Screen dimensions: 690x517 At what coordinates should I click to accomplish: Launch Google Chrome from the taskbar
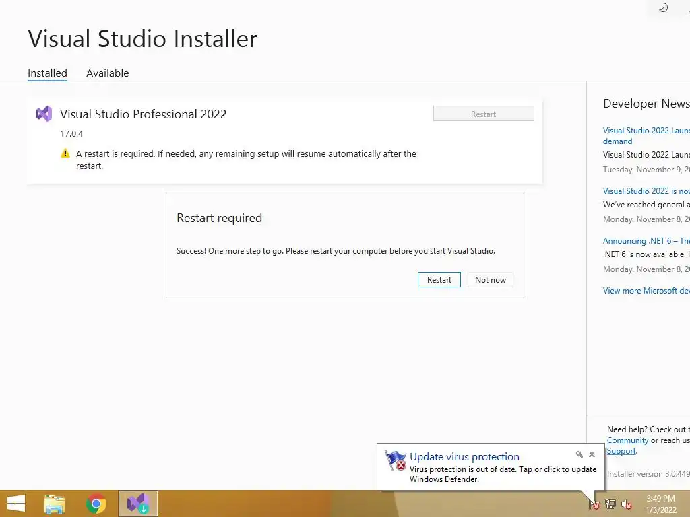pos(96,504)
